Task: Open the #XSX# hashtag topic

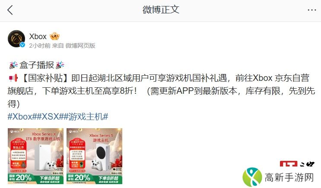Action: (51, 117)
